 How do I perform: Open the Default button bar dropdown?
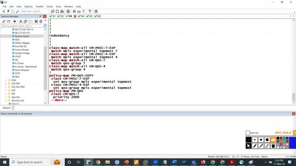[13, 108]
